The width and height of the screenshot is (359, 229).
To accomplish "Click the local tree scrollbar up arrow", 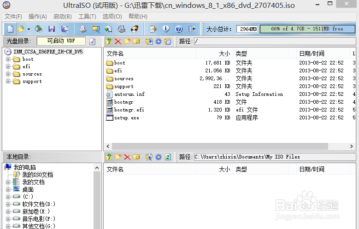I will coord(97,168).
